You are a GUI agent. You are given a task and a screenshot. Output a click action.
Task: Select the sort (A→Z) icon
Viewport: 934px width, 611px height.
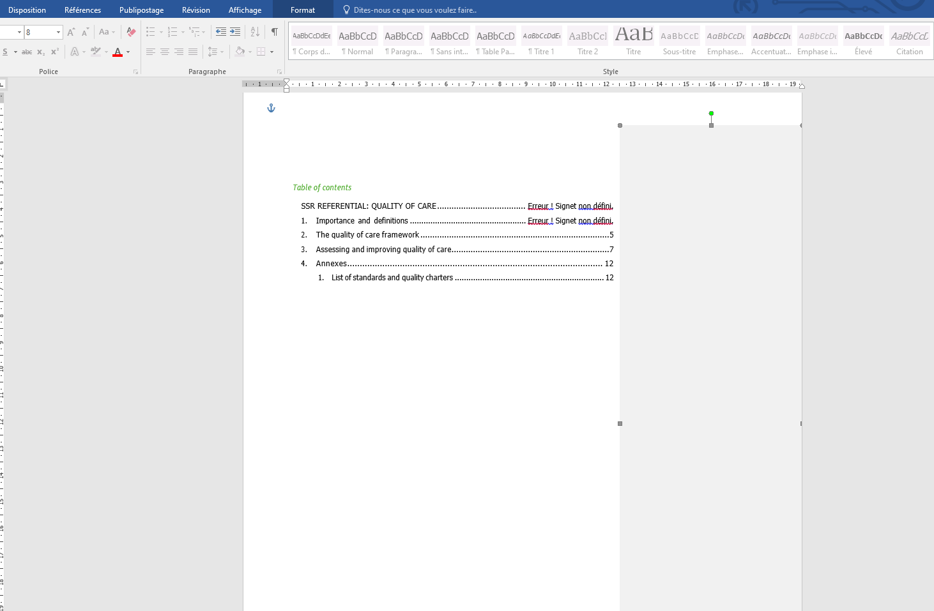click(x=254, y=31)
